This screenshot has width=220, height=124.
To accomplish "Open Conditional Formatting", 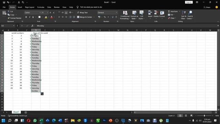I will pyautogui.click(x=125, y=15).
